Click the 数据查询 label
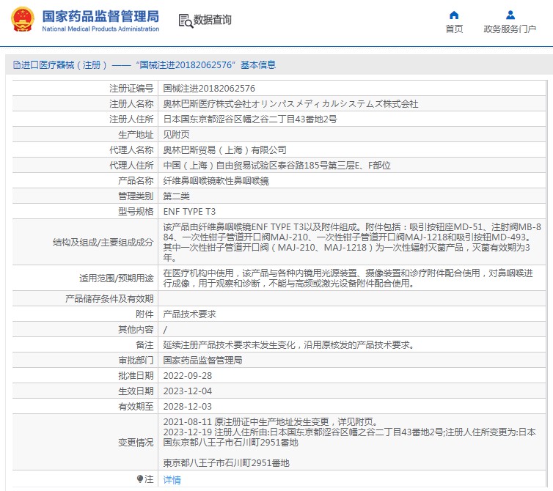Image resolution: width=553 pixels, height=491 pixels. coord(212,20)
